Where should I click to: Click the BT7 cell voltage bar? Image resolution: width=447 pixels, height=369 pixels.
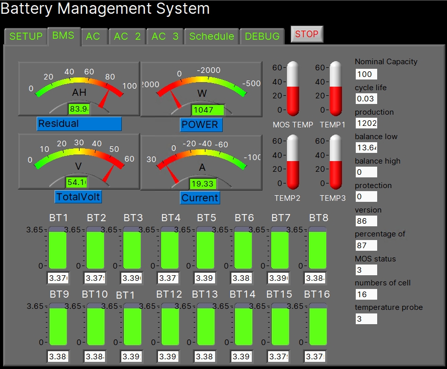tap(280, 248)
